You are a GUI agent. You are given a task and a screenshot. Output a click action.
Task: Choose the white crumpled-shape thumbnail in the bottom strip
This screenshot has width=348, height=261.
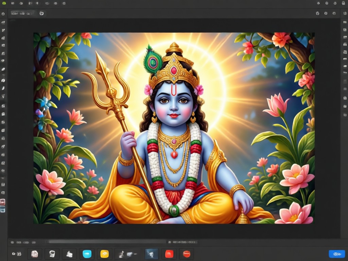click(x=69, y=254)
